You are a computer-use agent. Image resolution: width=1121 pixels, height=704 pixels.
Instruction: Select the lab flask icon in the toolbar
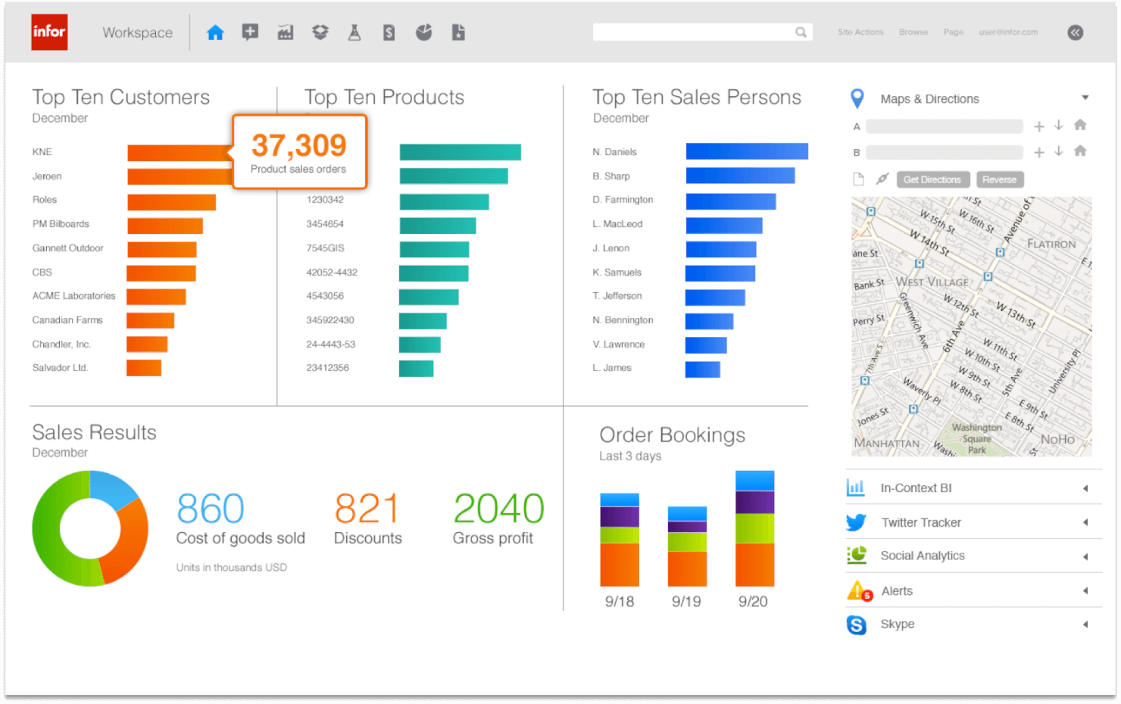click(x=354, y=32)
